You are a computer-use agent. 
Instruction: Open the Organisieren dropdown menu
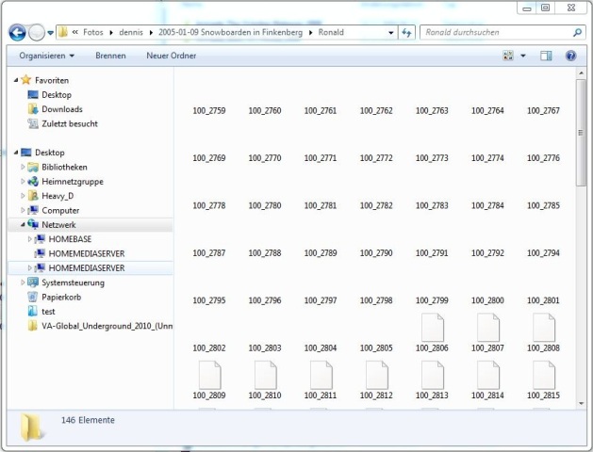point(46,56)
